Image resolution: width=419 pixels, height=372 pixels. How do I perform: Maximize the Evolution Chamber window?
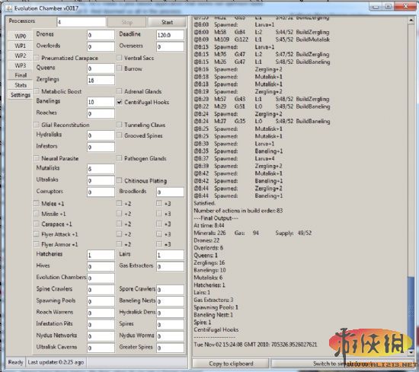(389, 7)
